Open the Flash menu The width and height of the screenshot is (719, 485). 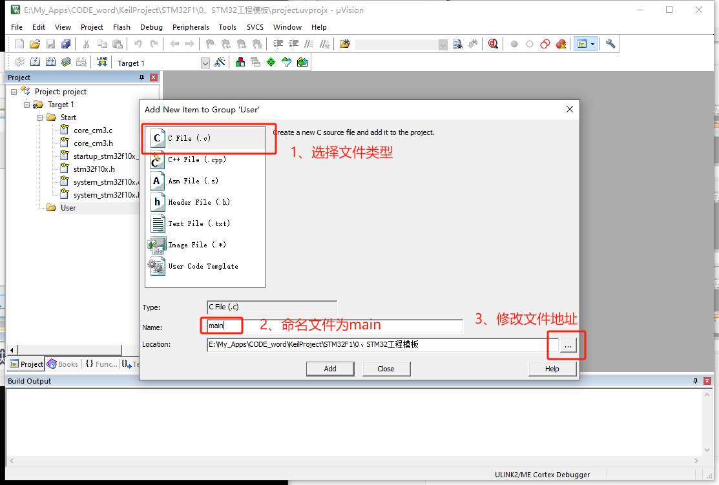121,27
